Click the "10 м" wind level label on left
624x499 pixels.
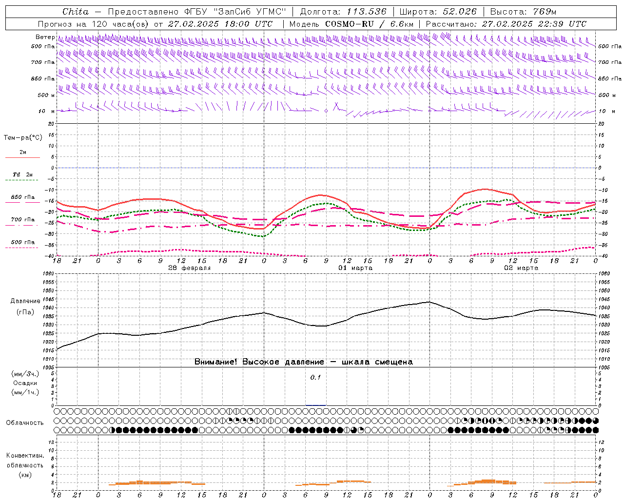click(46, 111)
